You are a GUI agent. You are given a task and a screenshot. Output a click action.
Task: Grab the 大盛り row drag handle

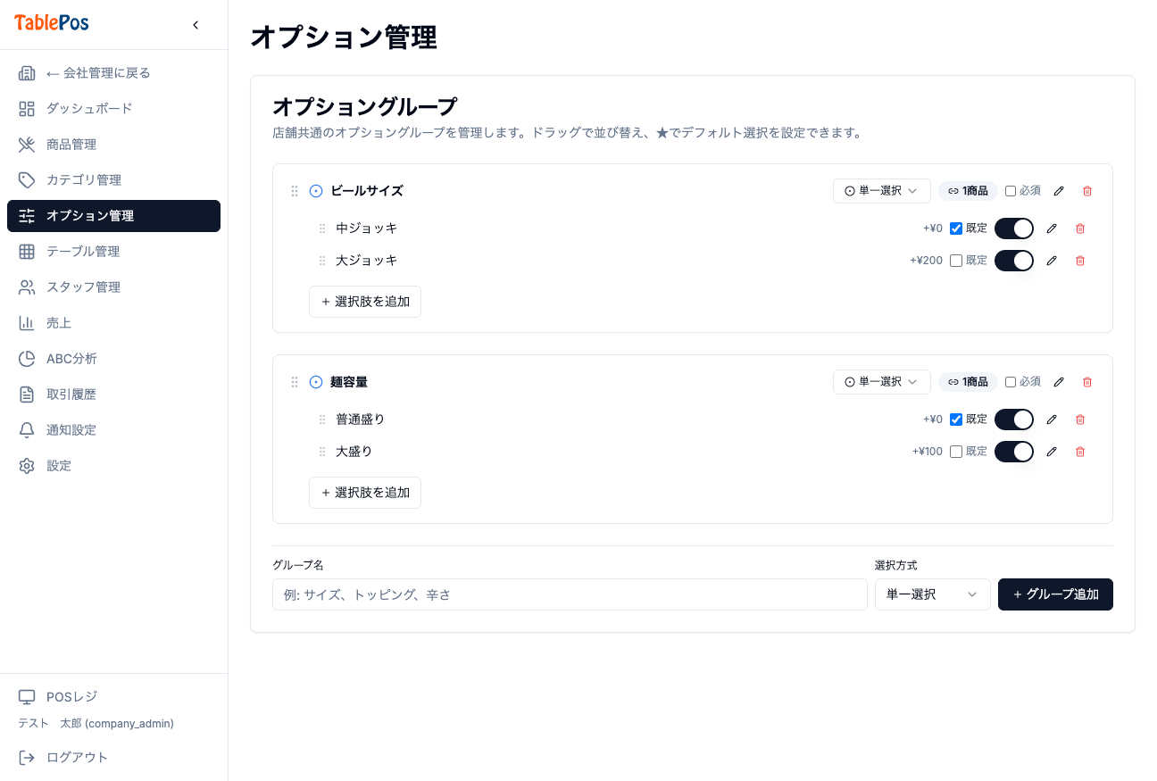[322, 452]
